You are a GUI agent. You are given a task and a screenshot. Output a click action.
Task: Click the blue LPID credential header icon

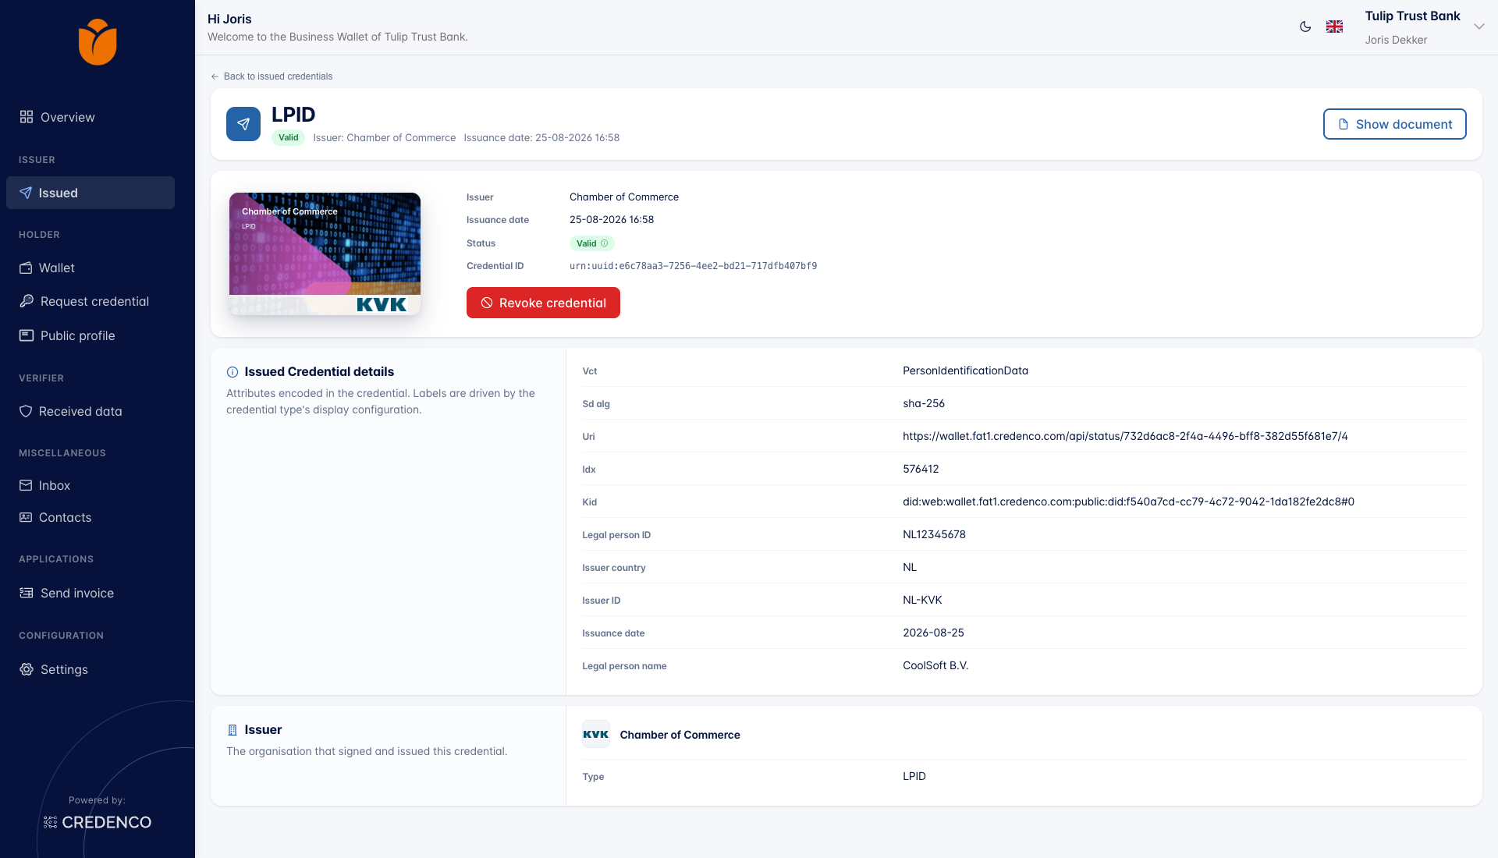(x=243, y=124)
